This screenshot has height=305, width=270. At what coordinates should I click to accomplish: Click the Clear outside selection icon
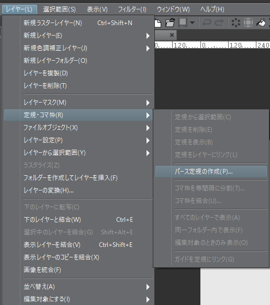point(248,23)
